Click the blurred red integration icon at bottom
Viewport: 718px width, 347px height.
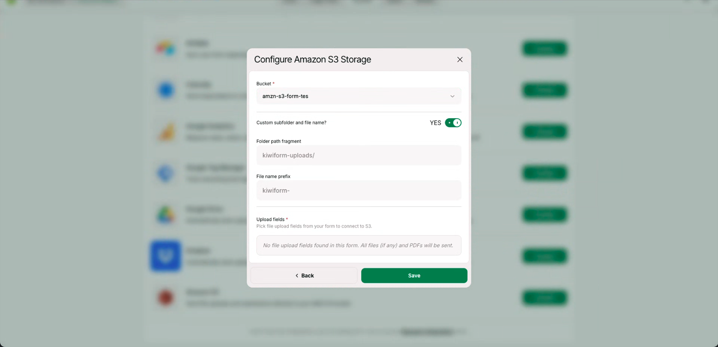tap(165, 298)
